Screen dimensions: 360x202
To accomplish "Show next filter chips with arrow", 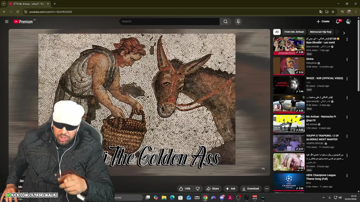I will click(344, 33).
